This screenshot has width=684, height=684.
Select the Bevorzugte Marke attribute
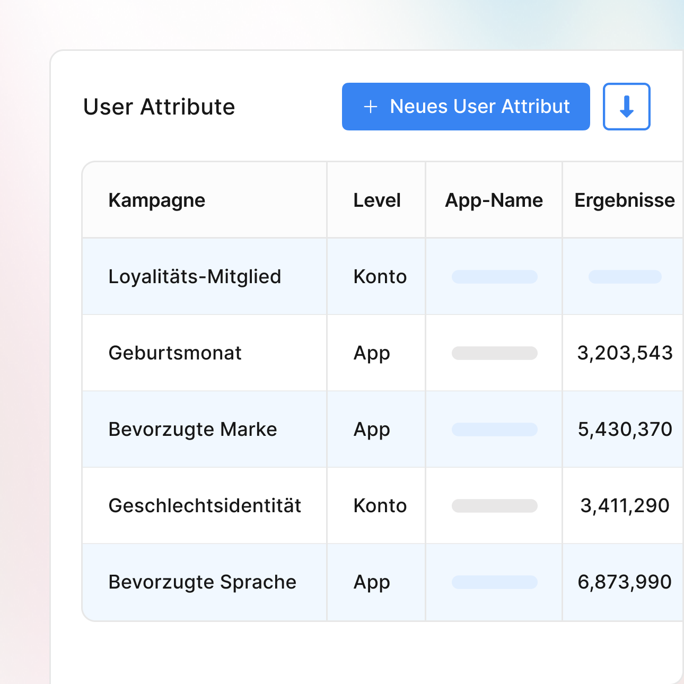point(192,429)
